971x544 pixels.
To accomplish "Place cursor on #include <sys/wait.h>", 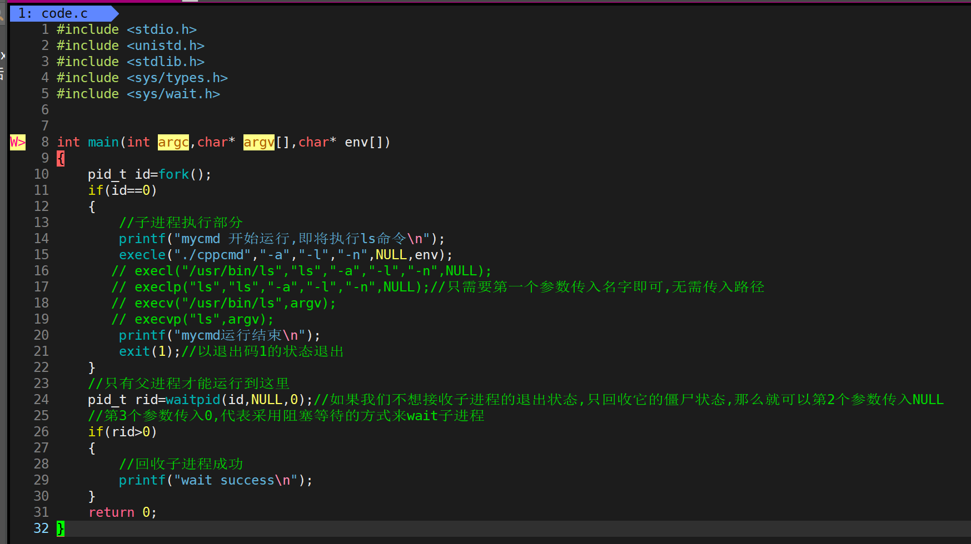I will pos(138,94).
